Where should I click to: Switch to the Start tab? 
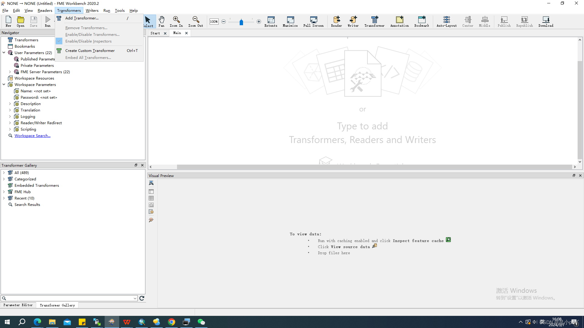point(155,33)
